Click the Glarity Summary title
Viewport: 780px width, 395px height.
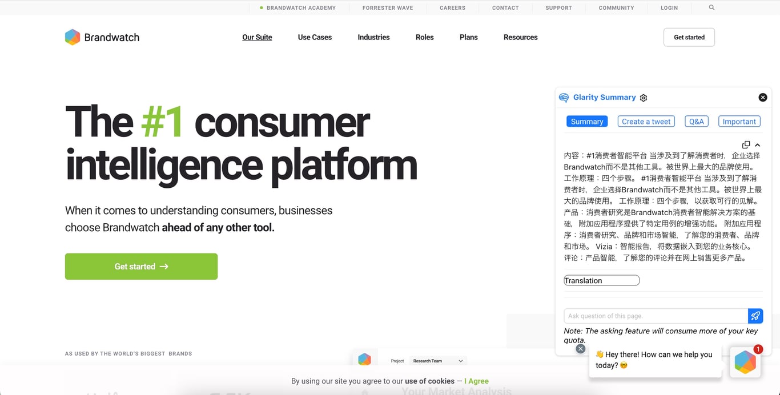pyautogui.click(x=604, y=98)
